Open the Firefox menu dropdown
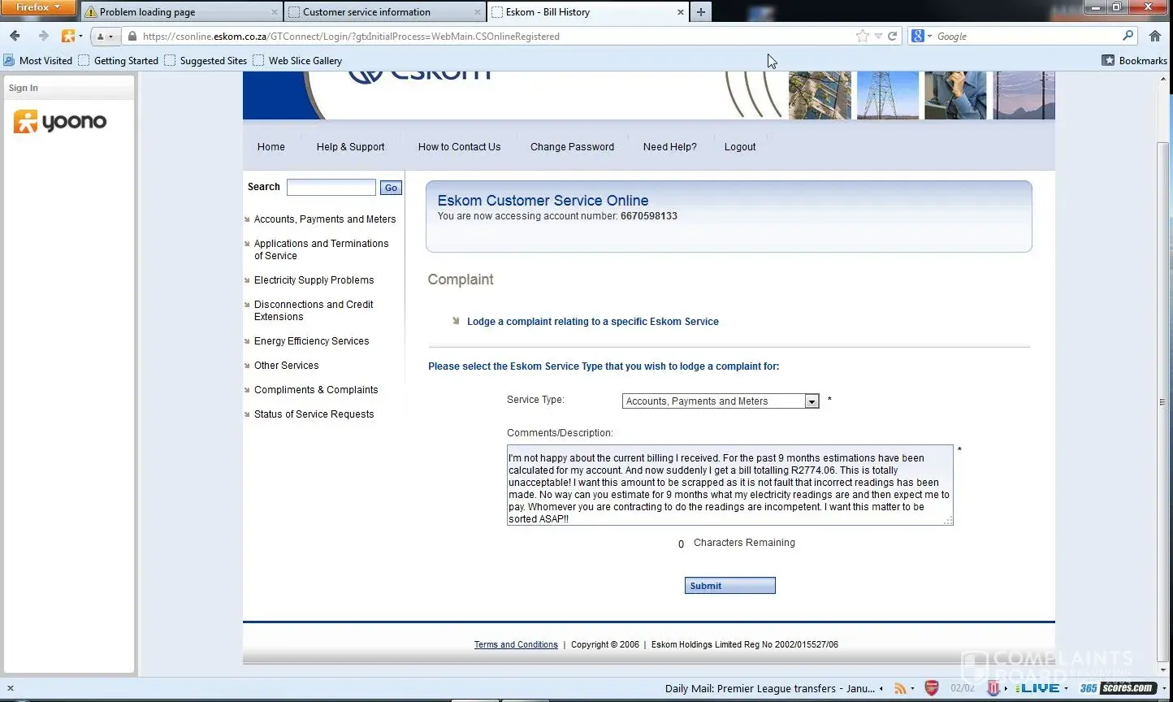This screenshot has height=702, width=1173. click(x=37, y=7)
